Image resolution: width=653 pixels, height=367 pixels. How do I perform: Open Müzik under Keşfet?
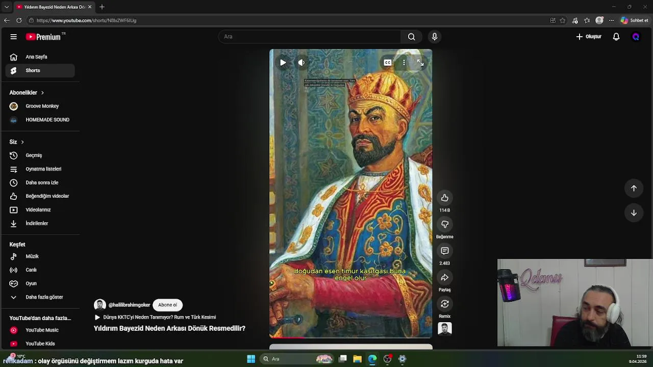[40, 256]
